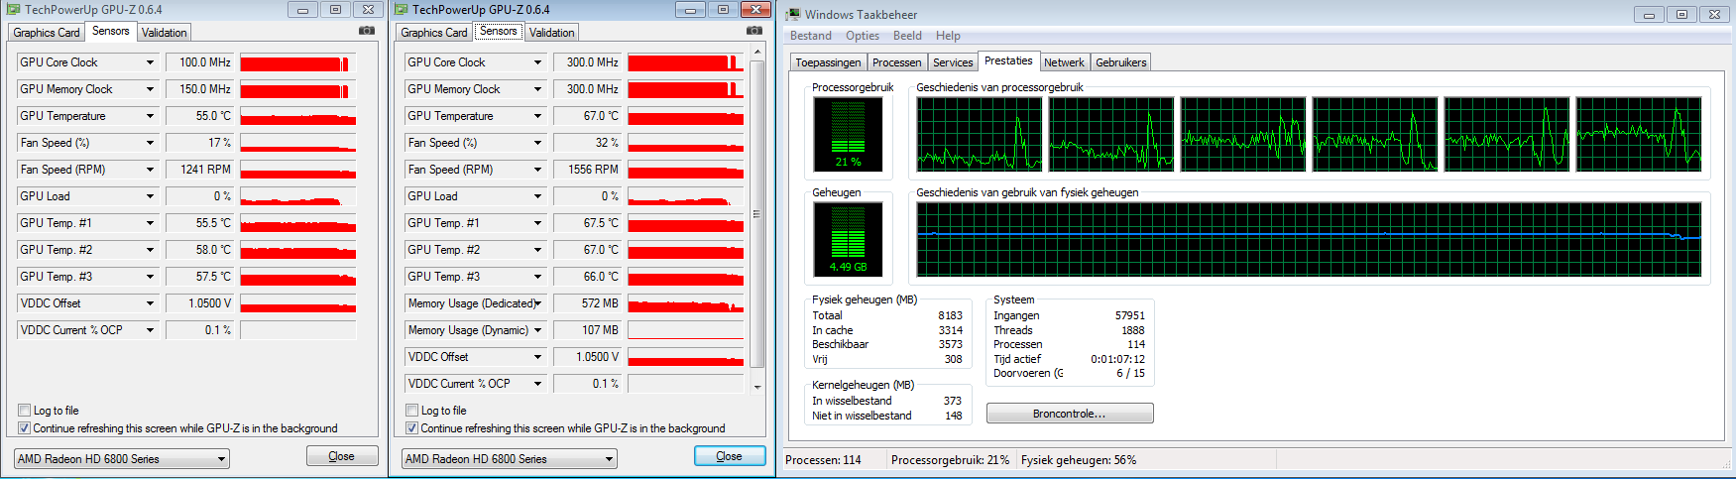Expand the Memory Usage (Dedicated) sensor dropdown
This screenshot has height=479, width=1736.
537,303
